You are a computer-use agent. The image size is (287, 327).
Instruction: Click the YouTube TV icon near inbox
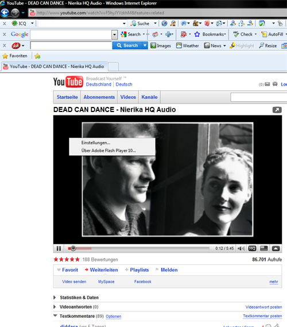pos(275,84)
